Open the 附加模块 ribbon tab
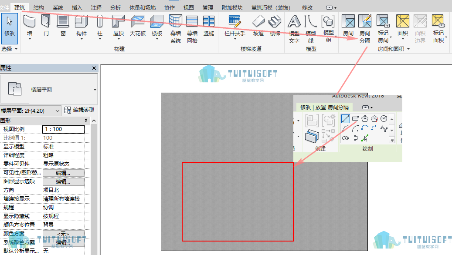The image size is (452, 255). pos(232,8)
